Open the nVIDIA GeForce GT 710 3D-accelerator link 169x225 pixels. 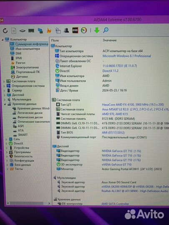click(x=116, y=165)
